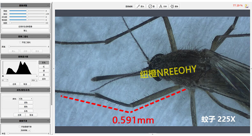Click the Auto (自动) histogram button
Screen dimensions: 252x136
pyautogui.click(x=44, y=79)
